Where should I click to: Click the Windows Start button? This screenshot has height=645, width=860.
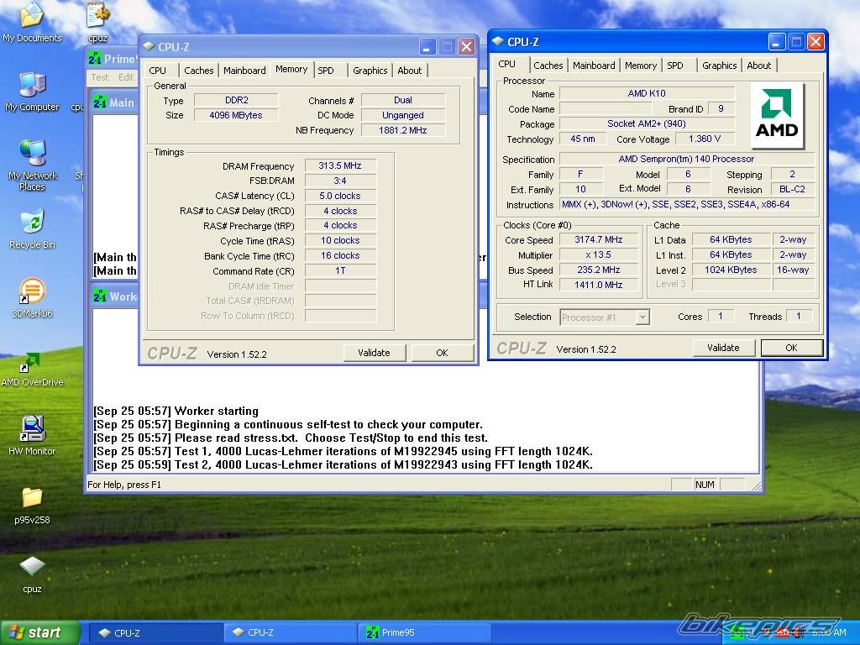point(39,632)
